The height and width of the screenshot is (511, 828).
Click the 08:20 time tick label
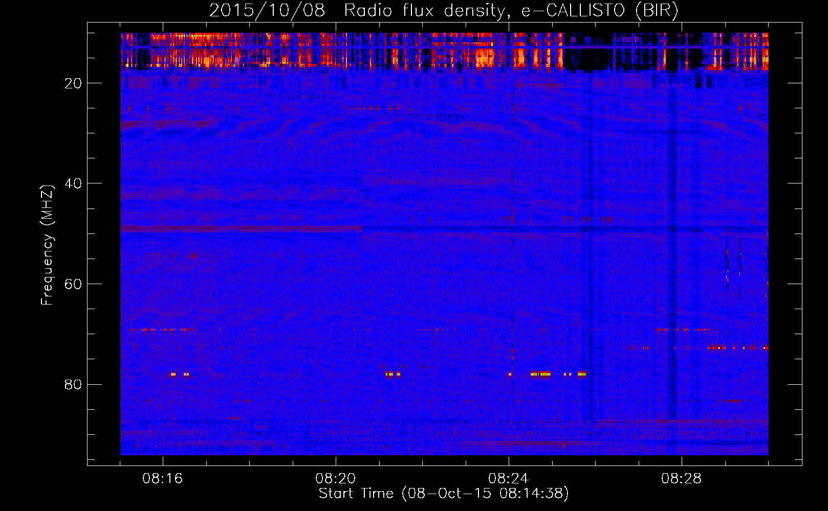[336, 479]
